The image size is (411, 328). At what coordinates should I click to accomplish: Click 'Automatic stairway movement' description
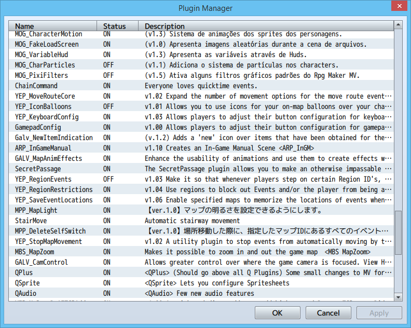point(192,221)
